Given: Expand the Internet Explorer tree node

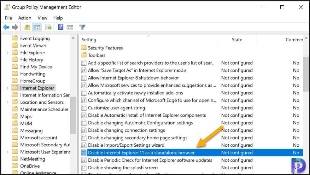Looking at the screenshot, I should point(8,88).
